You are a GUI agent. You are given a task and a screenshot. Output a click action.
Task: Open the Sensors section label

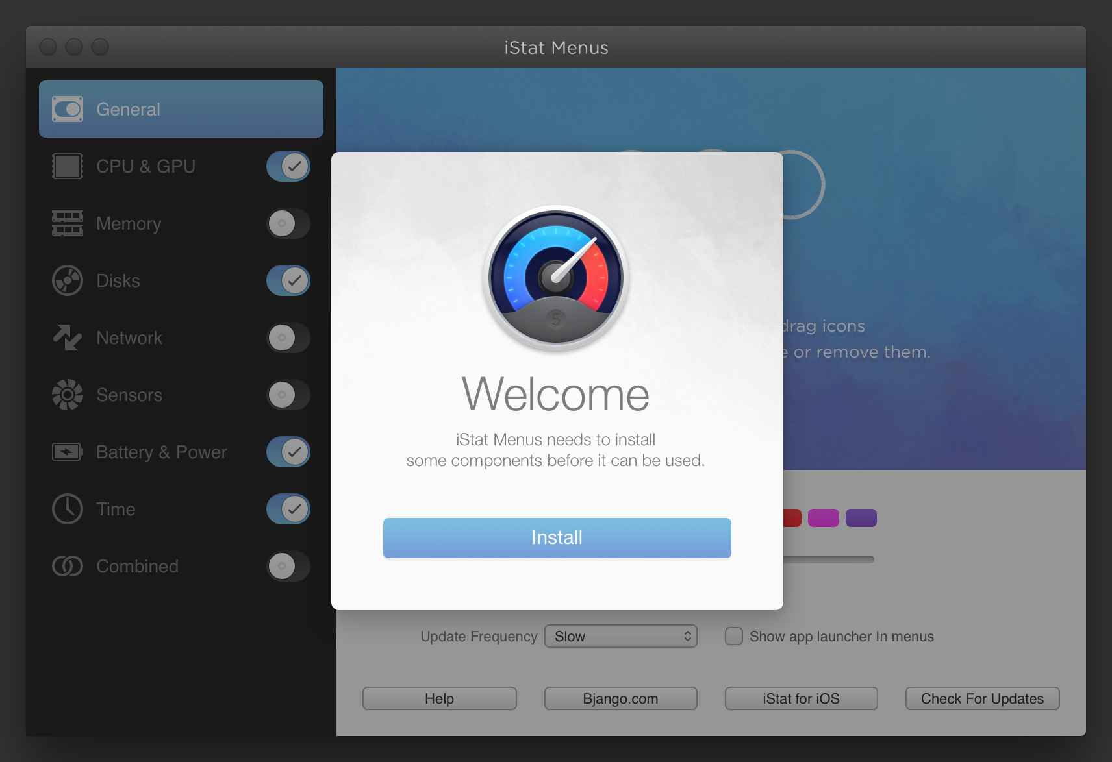tap(129, 395)
